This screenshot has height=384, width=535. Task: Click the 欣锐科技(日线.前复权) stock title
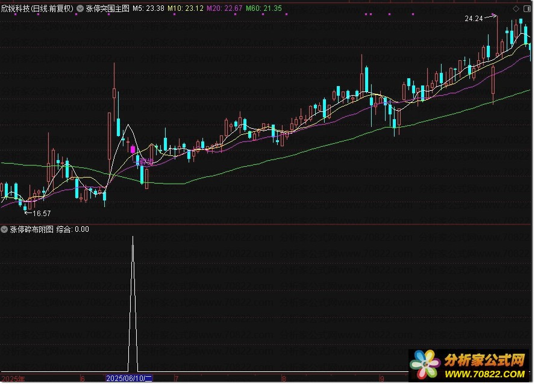point(37,8)
